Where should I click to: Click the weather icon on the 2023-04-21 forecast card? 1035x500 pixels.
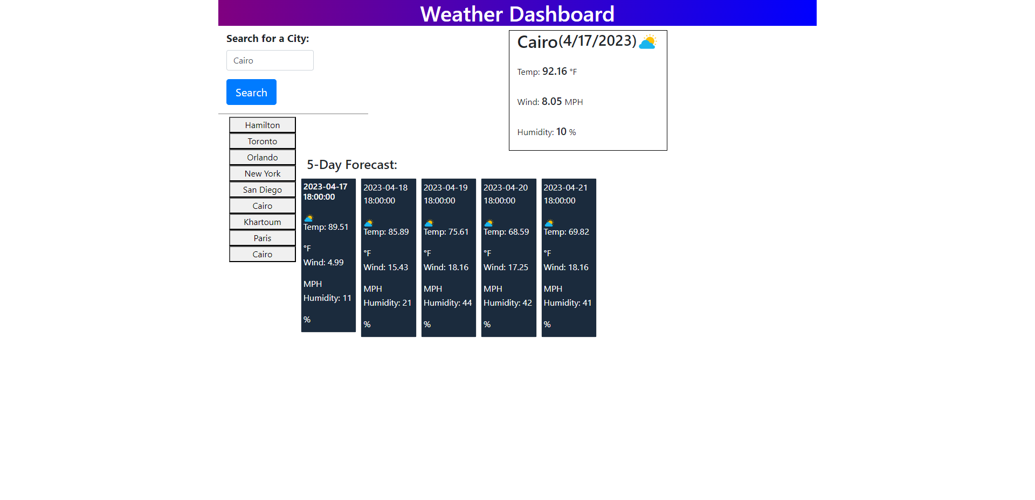tap(548, 223)
